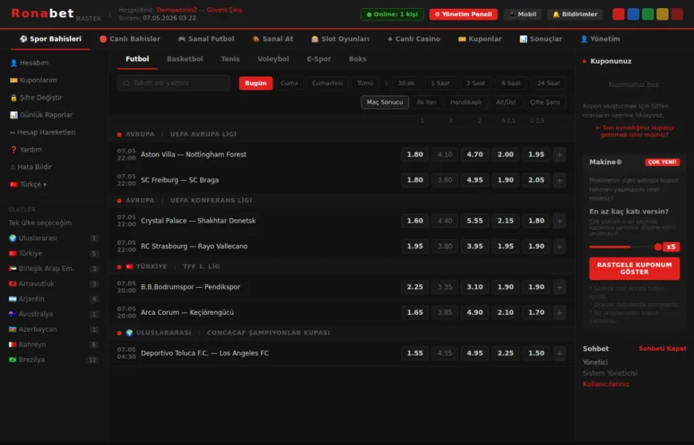
Task: Go to Canlı Bahisler
Action: tap(129, 39)
